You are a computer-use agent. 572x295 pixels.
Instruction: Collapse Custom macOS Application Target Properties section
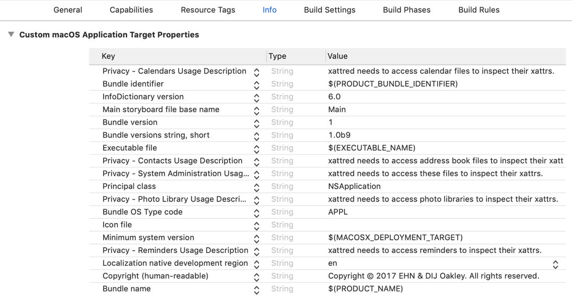11,35
